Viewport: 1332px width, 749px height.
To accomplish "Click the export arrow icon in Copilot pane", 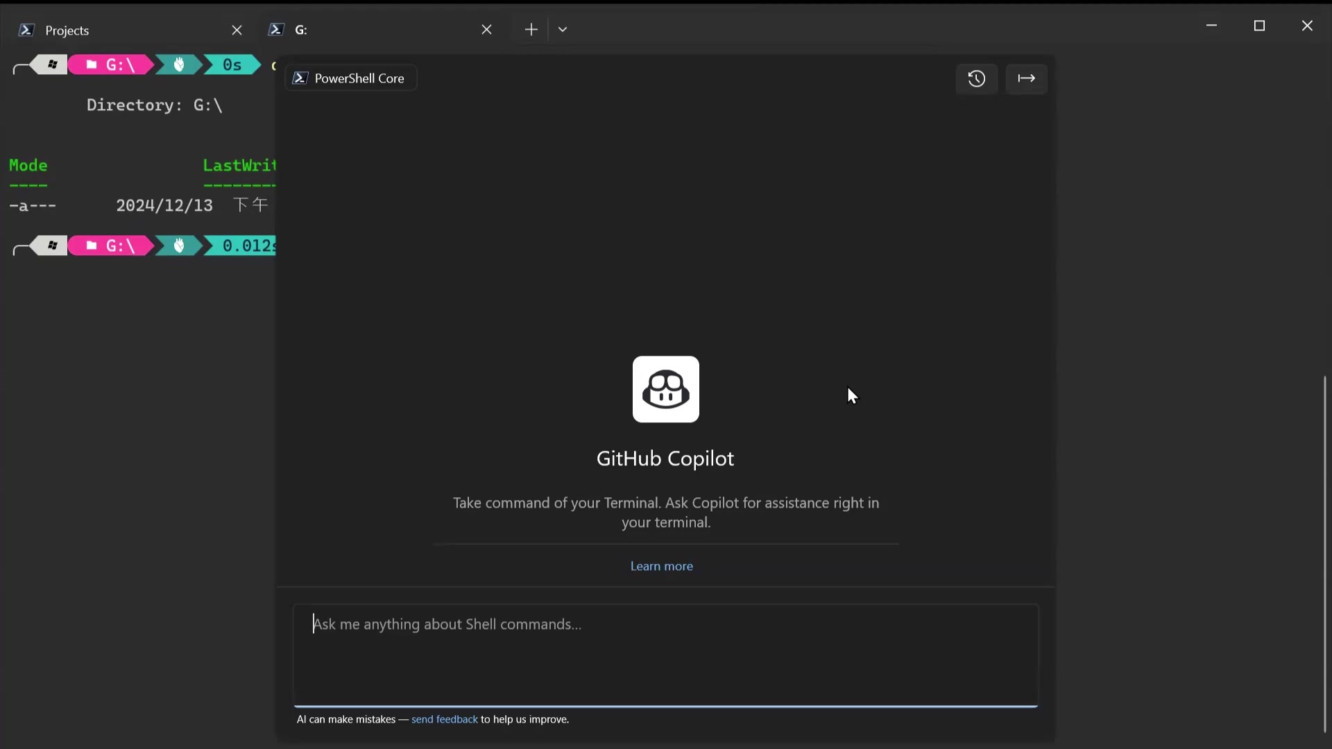I will click(x=1026, y=78).
